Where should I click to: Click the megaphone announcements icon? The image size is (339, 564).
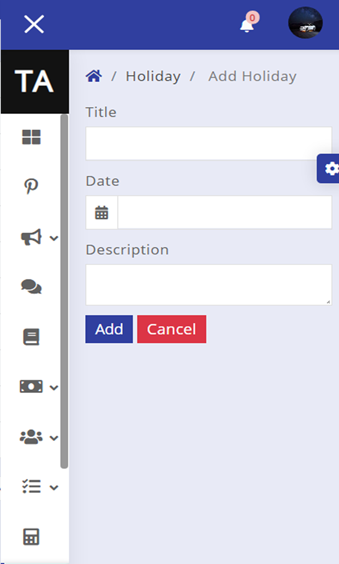click(x=31, y=237)
